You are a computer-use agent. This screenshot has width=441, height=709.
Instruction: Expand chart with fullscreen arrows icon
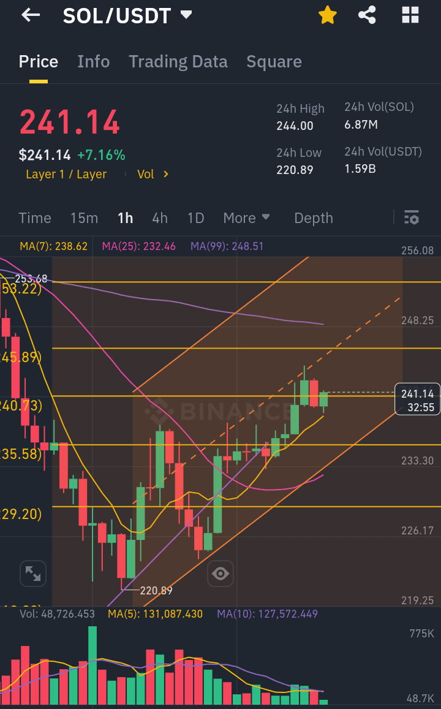pos(33,574)
